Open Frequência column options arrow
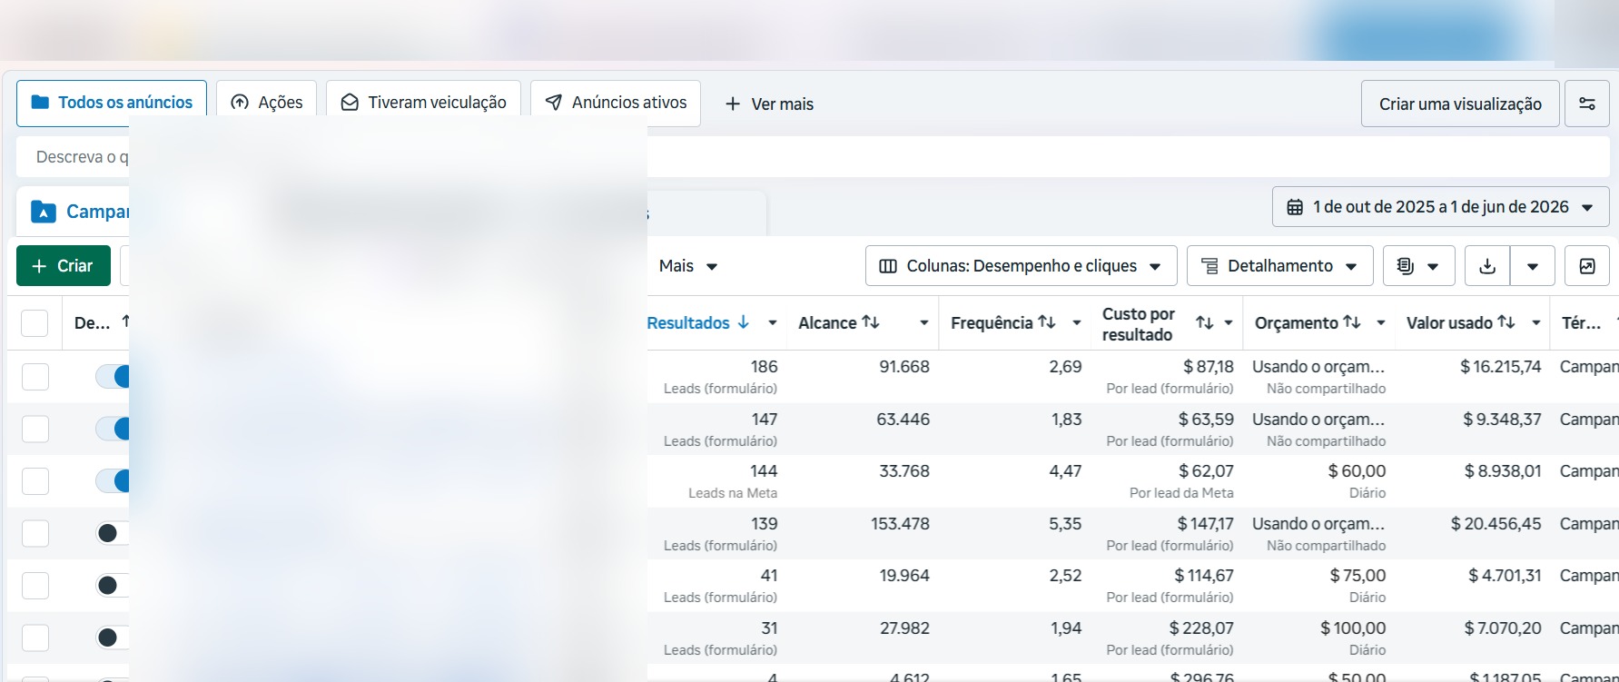This screenshot has height=682, width=1619. (x=1077, y=322)
